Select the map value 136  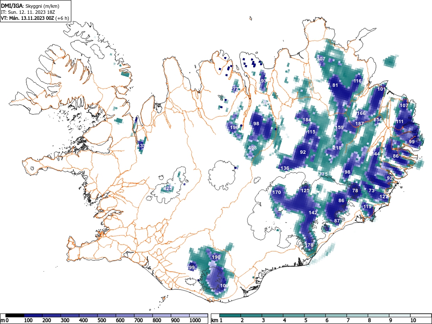click(x=285, y=168)
